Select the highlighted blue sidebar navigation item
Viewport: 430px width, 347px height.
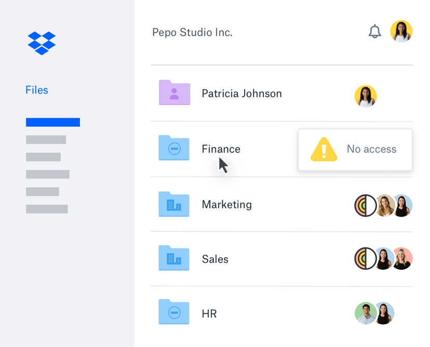(52, 122)
